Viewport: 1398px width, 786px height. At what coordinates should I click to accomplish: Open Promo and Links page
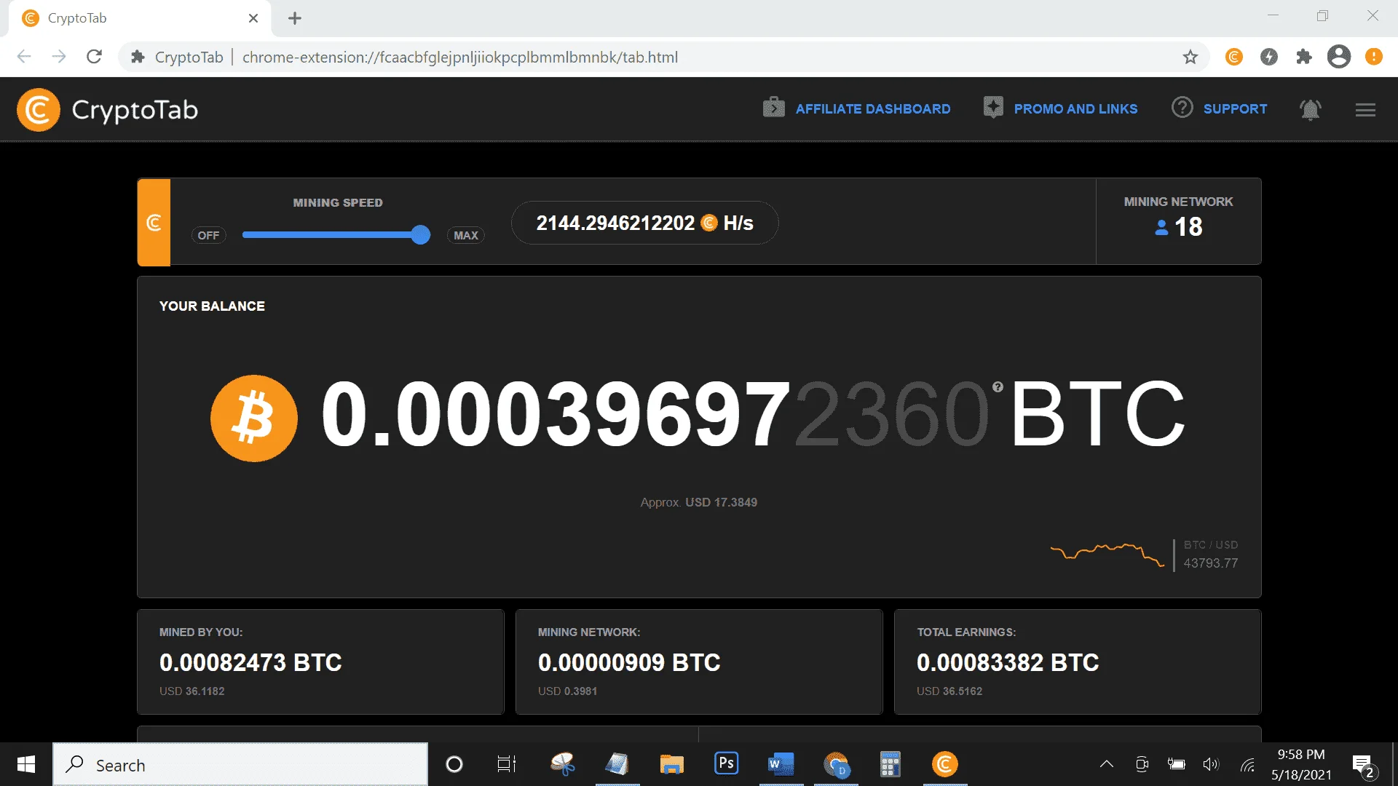point(1060,108)
